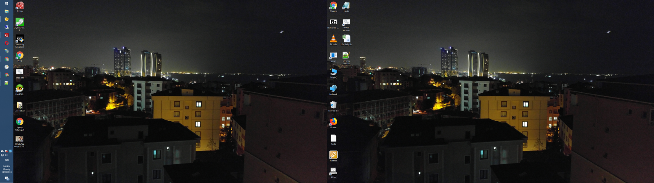The height and width of the screenshot is (183, 654).
Task: Open the Parmak shortcut with key icon
Action: pos(333,155)
